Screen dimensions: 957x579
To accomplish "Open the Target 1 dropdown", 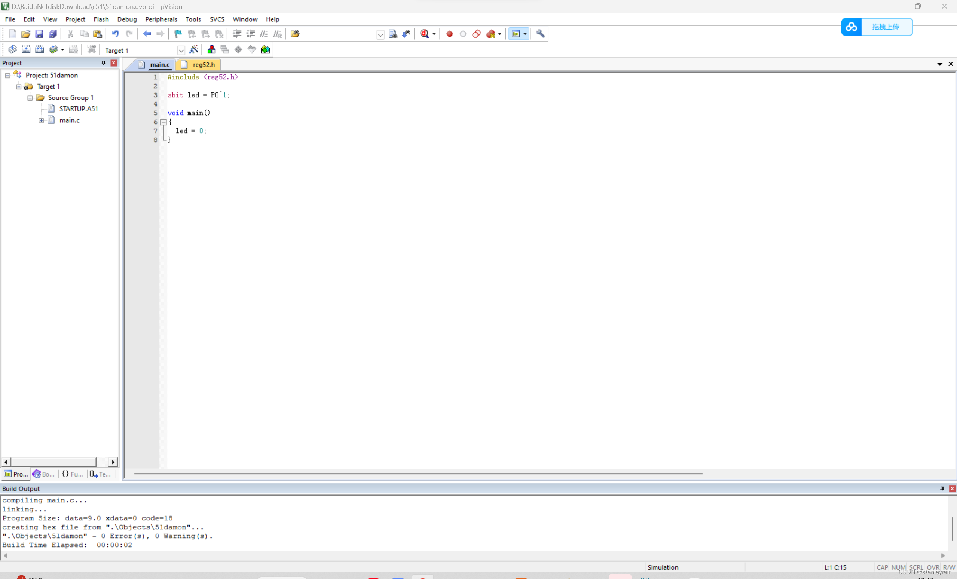I will coord(181,50).
